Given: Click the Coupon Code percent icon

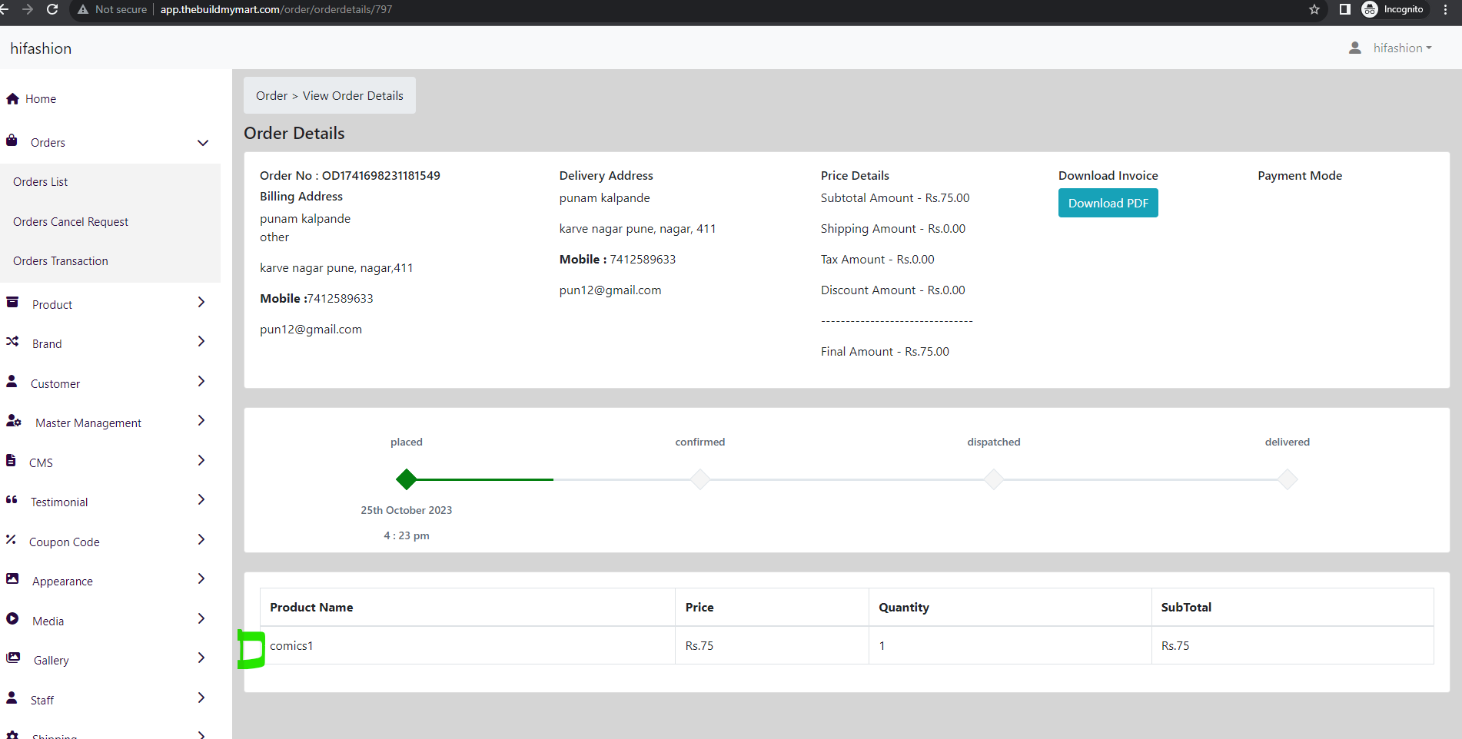Looking at the screenshot, I should coord(11,539).
